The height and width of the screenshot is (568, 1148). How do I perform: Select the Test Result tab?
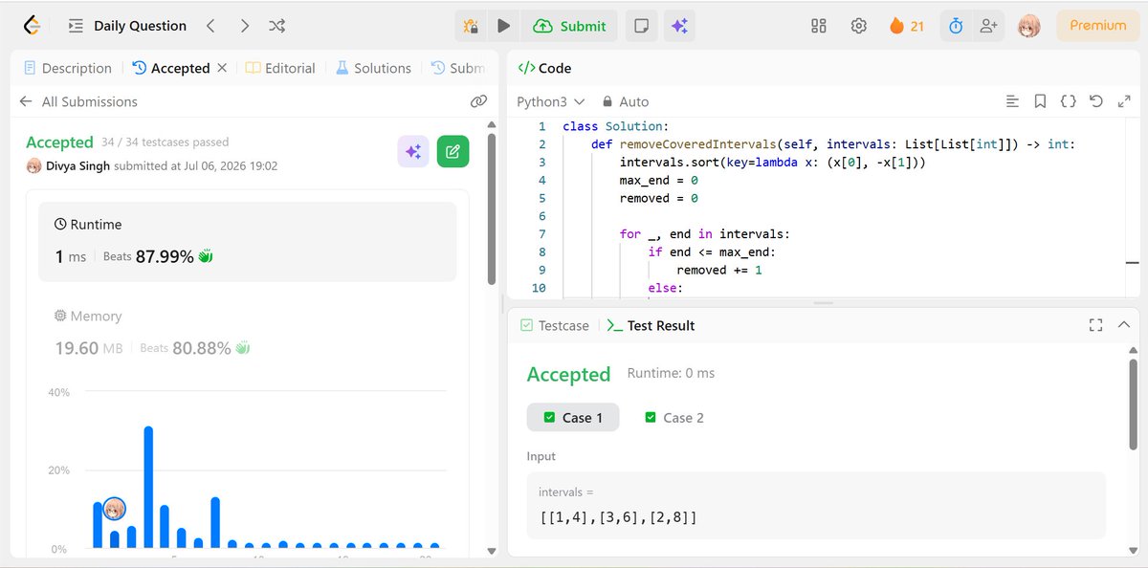(651, 325)
